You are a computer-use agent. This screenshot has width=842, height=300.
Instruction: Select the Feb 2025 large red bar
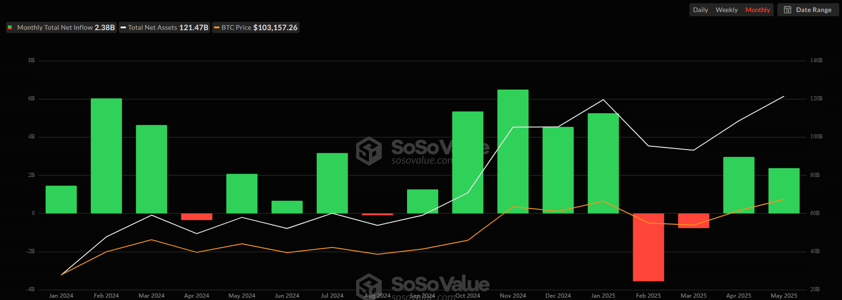click(648, 248)
